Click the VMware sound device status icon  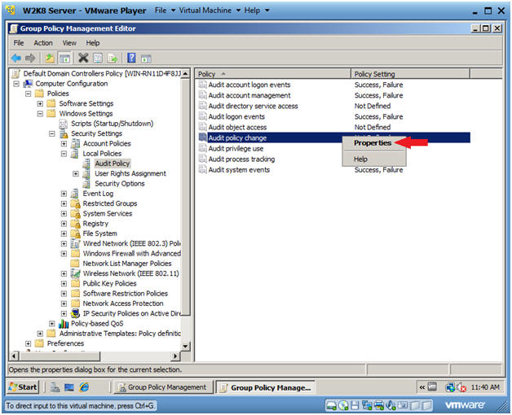click(391, 405)
